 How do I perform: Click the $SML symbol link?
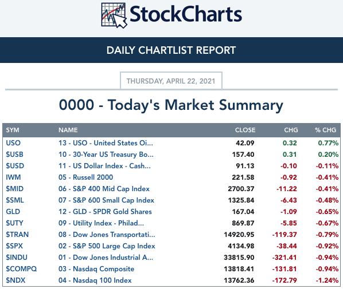click(x=15, y=200)
